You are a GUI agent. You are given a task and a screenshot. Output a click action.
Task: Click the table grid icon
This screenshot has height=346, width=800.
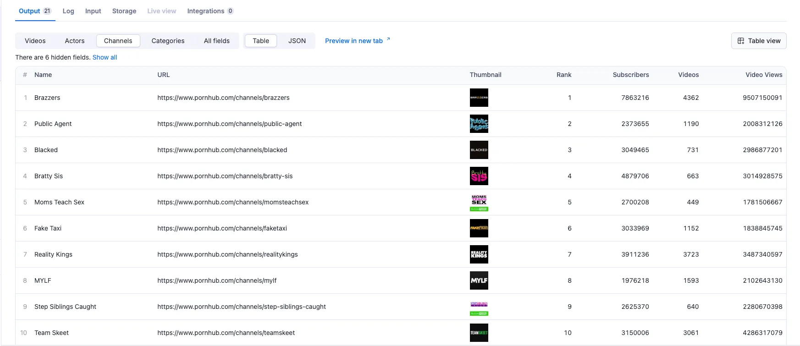coord(741,41)
